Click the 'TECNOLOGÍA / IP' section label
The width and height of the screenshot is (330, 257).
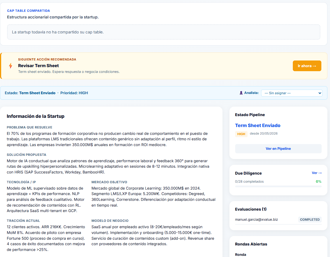(21, 182)
